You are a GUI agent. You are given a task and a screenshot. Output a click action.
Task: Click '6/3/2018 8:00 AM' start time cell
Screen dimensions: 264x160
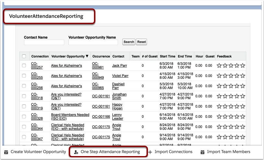pyautogui.click(x=166, y=65)
